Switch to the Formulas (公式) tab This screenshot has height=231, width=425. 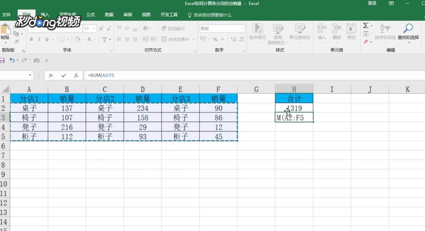coord(90,15)
